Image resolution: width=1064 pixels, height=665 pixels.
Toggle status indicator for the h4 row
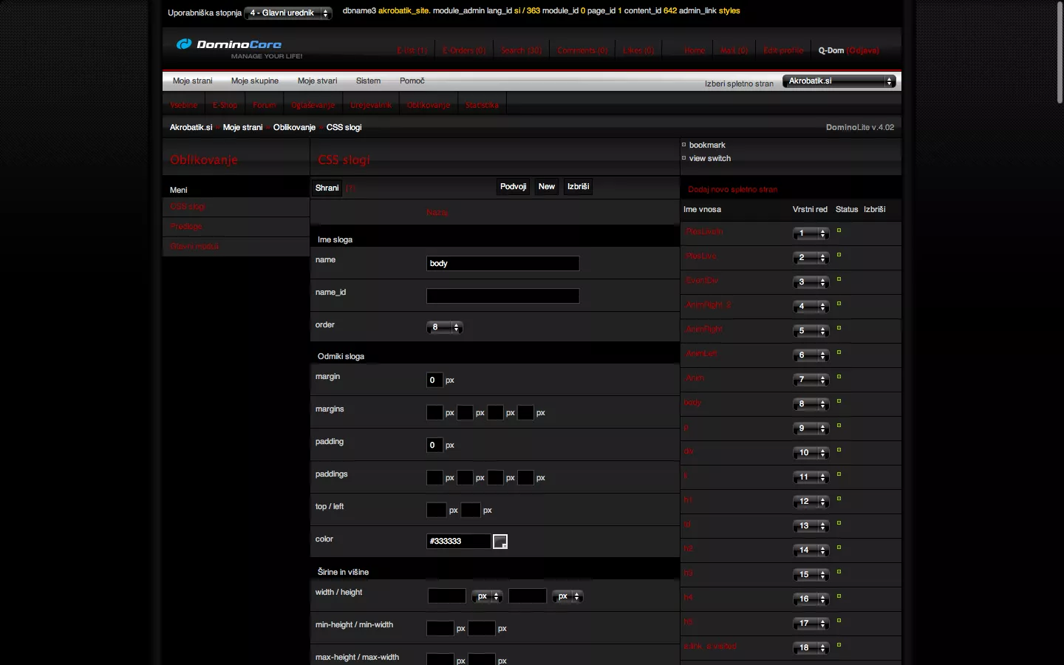839,596
